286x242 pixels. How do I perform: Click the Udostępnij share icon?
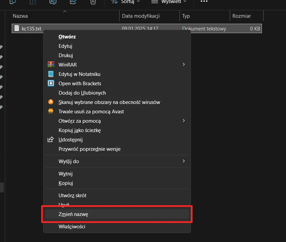[x=51, y=139]
